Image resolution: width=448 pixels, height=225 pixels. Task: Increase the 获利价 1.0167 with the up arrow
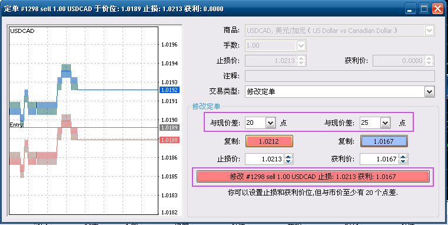[x=403, y=157]
